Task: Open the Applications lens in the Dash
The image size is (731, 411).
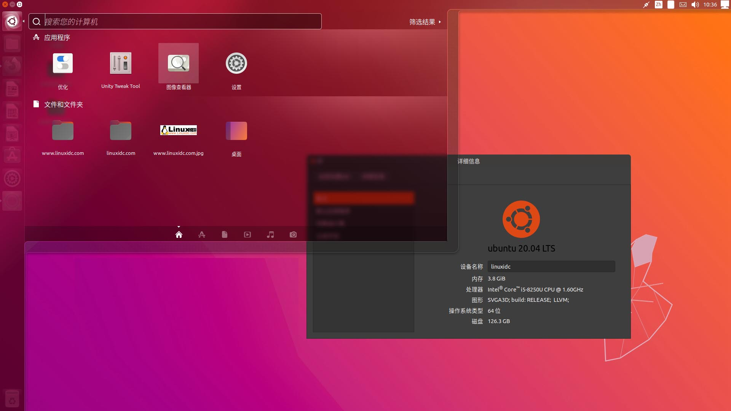Action: (202, 234)
